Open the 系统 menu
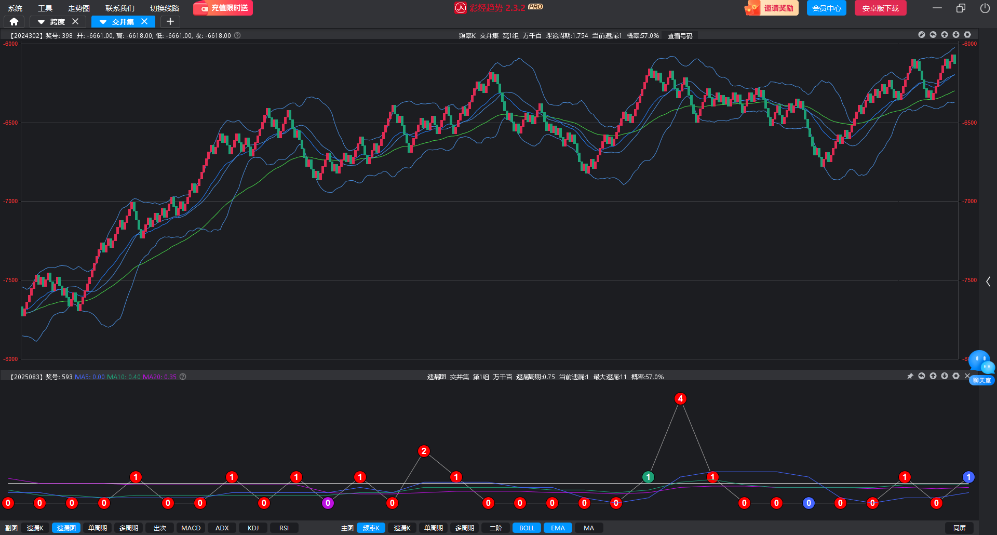Screen dimensions: 997x535 (15, 8)
